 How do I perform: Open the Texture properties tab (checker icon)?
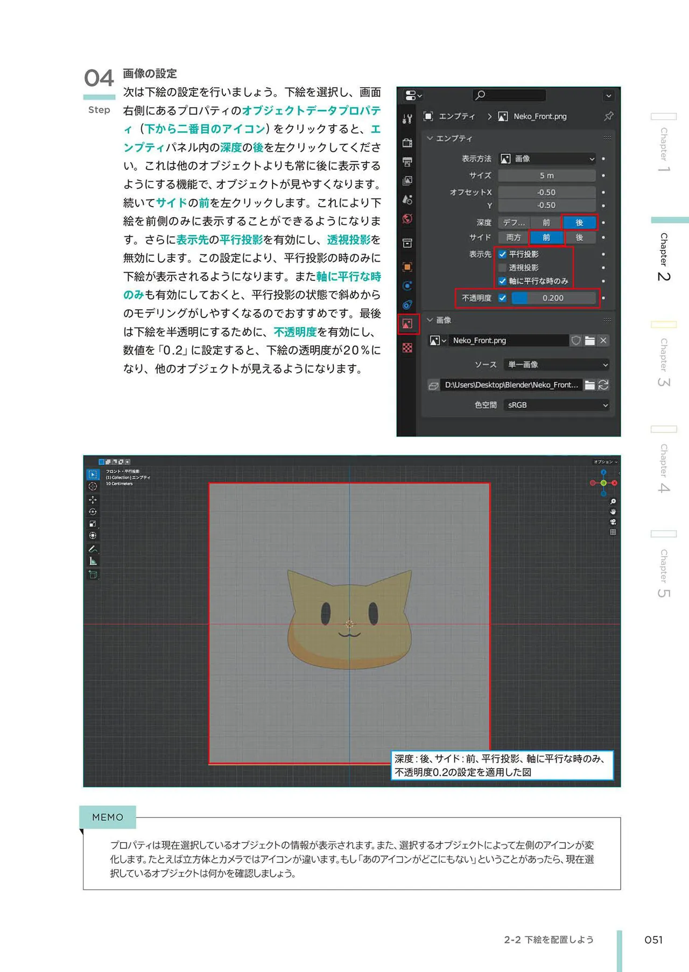pyautogui.click(x=407, y=348)
